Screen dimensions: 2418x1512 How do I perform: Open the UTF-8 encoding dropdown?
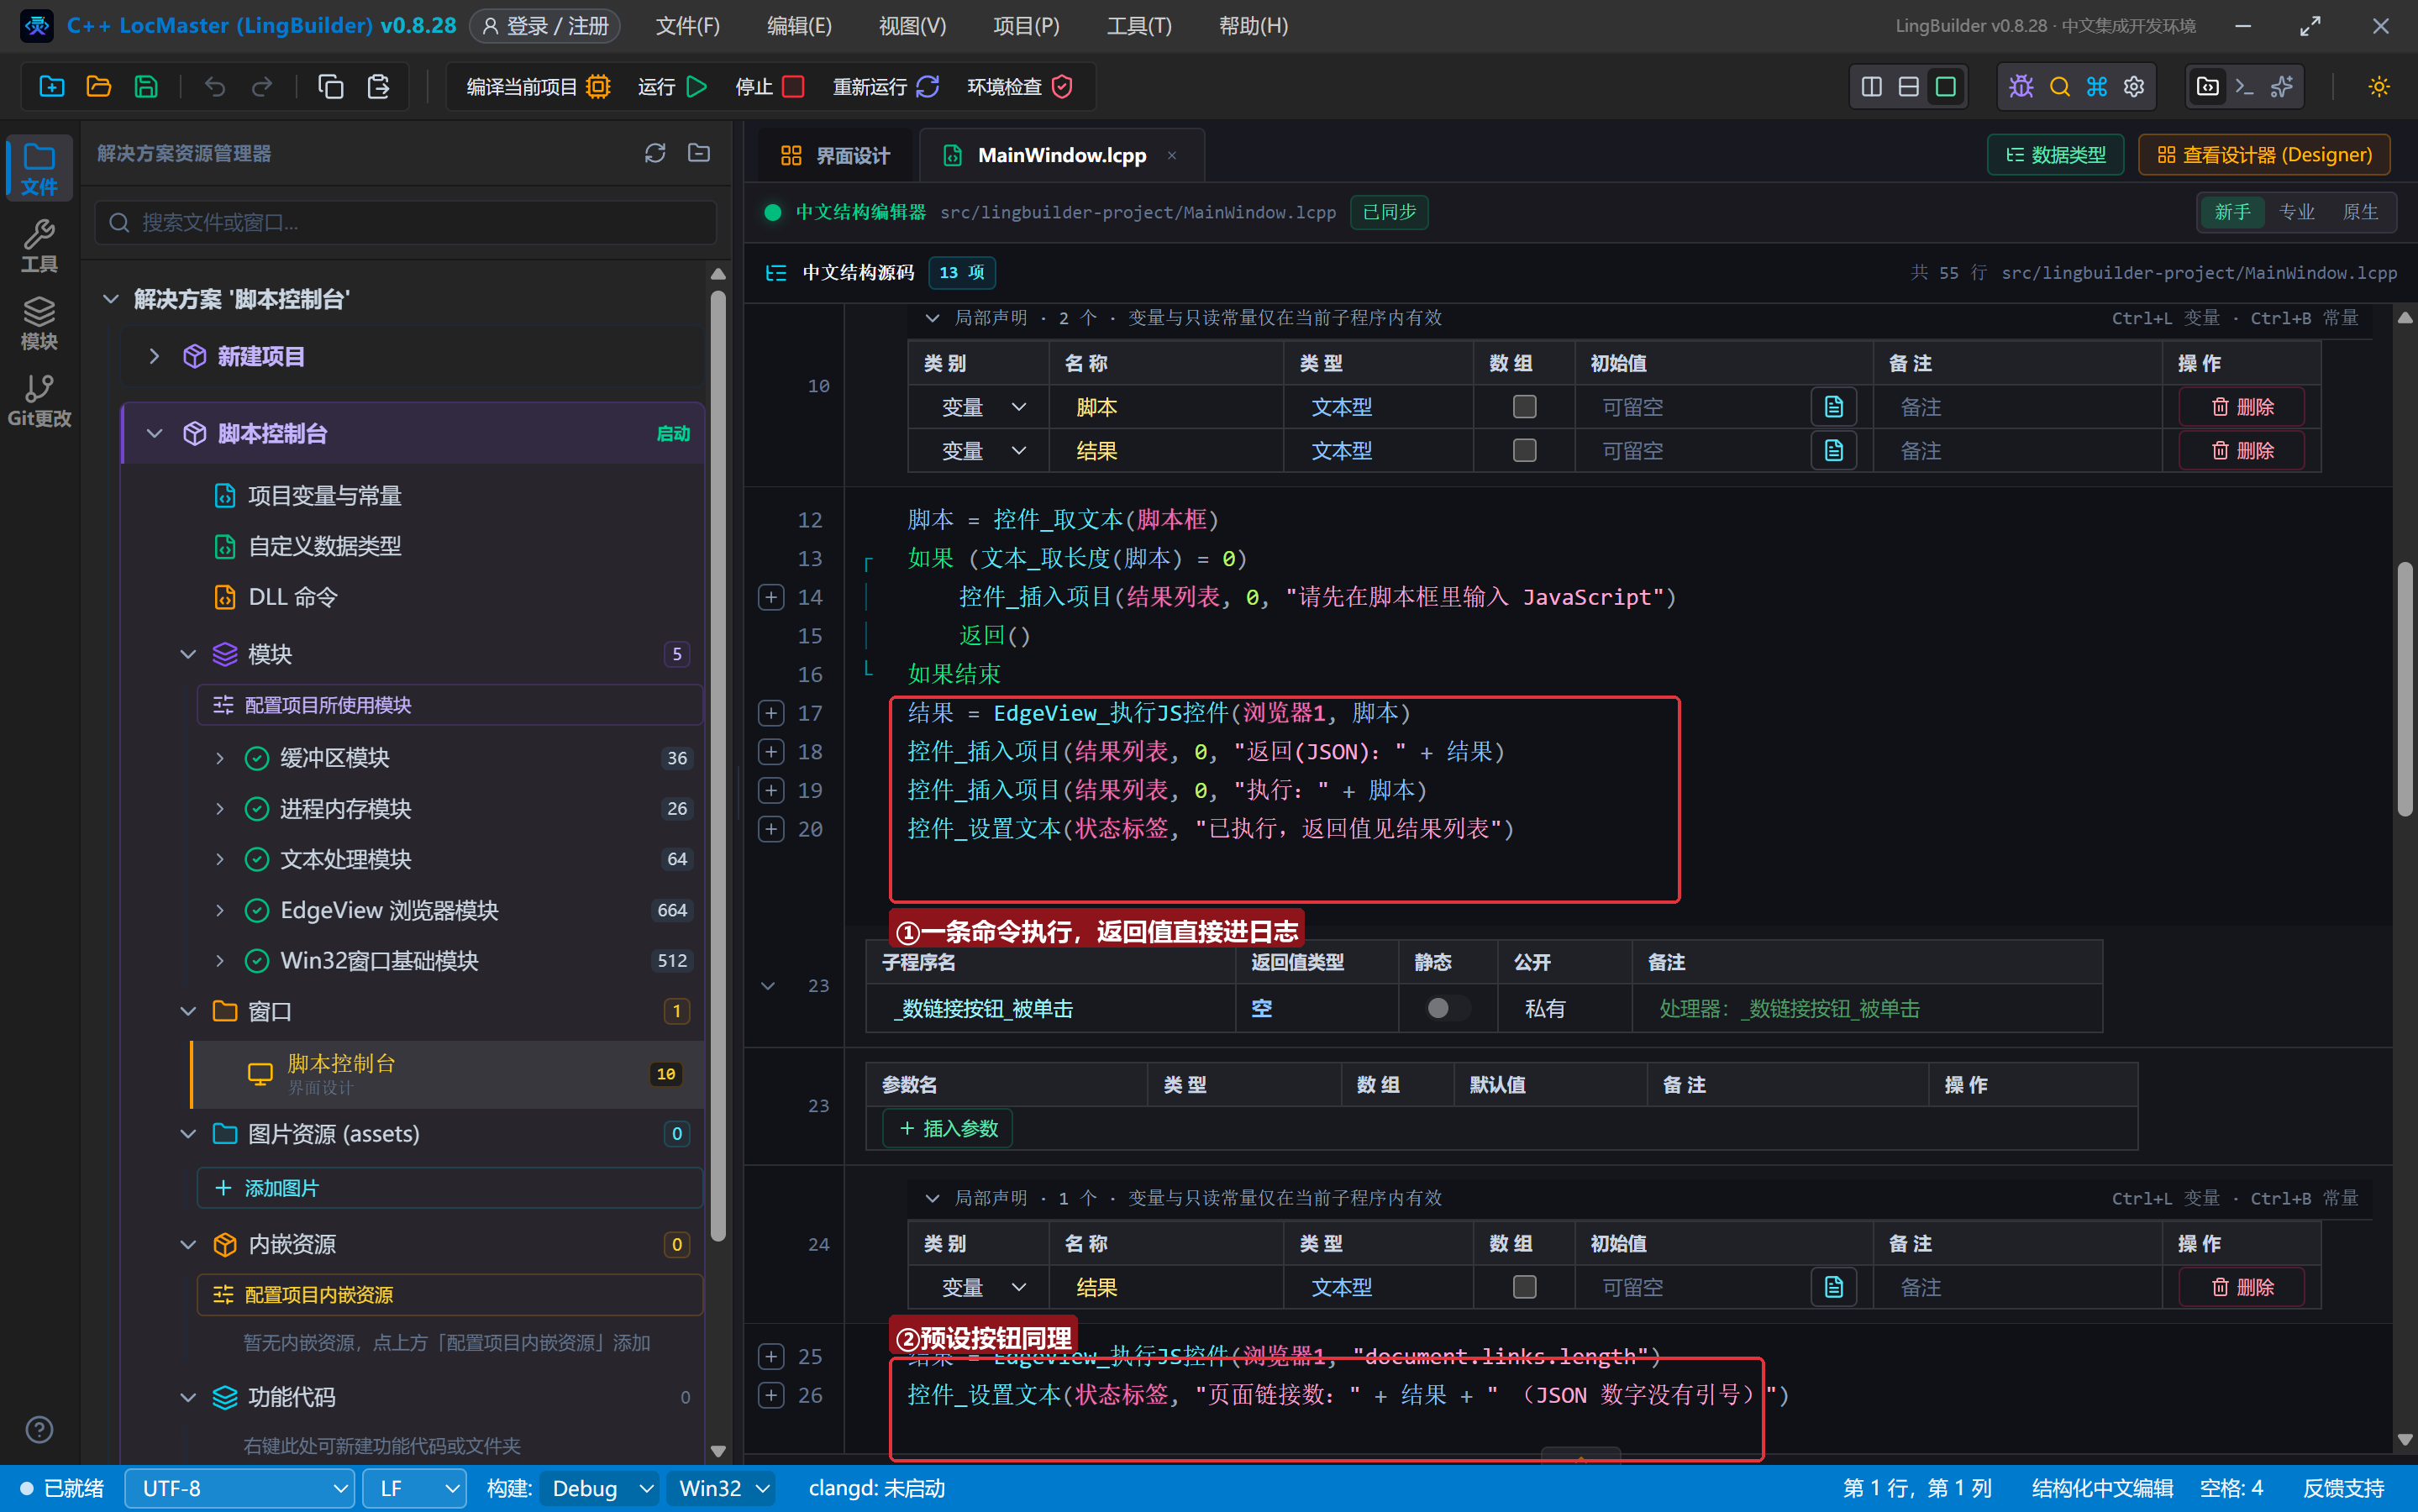coord(240,1488)
